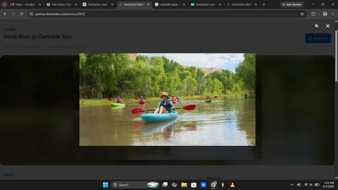Launch Copilot from the taskbar
This screenshot has width=338, height=190.
coord(174,185)
